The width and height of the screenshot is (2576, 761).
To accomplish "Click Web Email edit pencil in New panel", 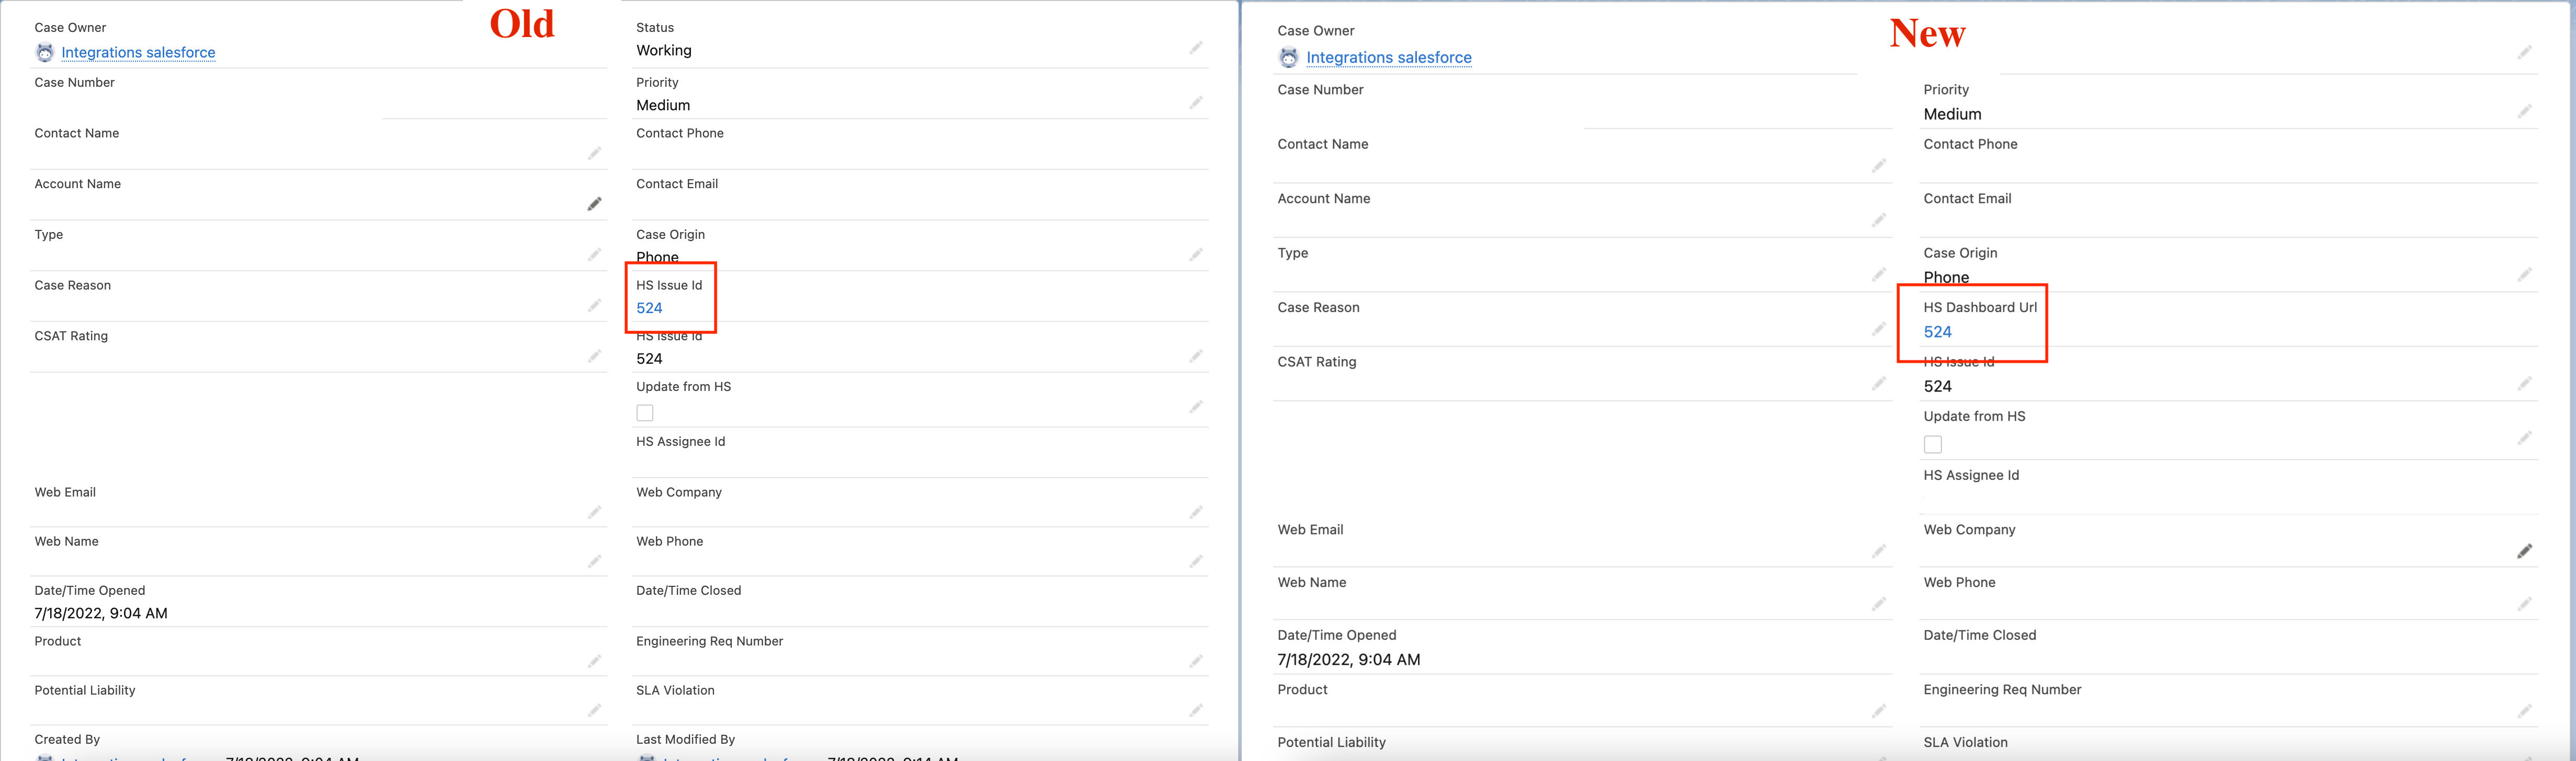I will pos(1878,551).
